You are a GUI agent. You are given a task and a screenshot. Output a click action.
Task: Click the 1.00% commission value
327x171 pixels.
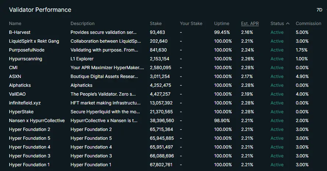[x=302, y=59]
